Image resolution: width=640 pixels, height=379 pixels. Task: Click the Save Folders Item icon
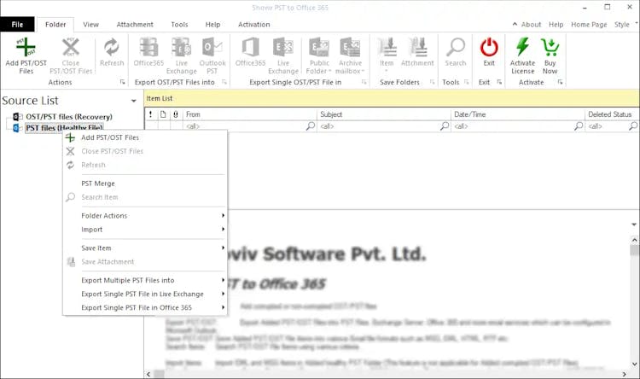pos(387,47)
